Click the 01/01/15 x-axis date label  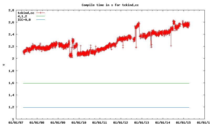pyautogui.click(x=183, y=122)
